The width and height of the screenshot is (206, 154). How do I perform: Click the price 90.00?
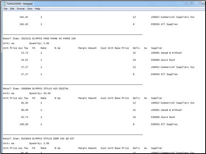point(25,110)
